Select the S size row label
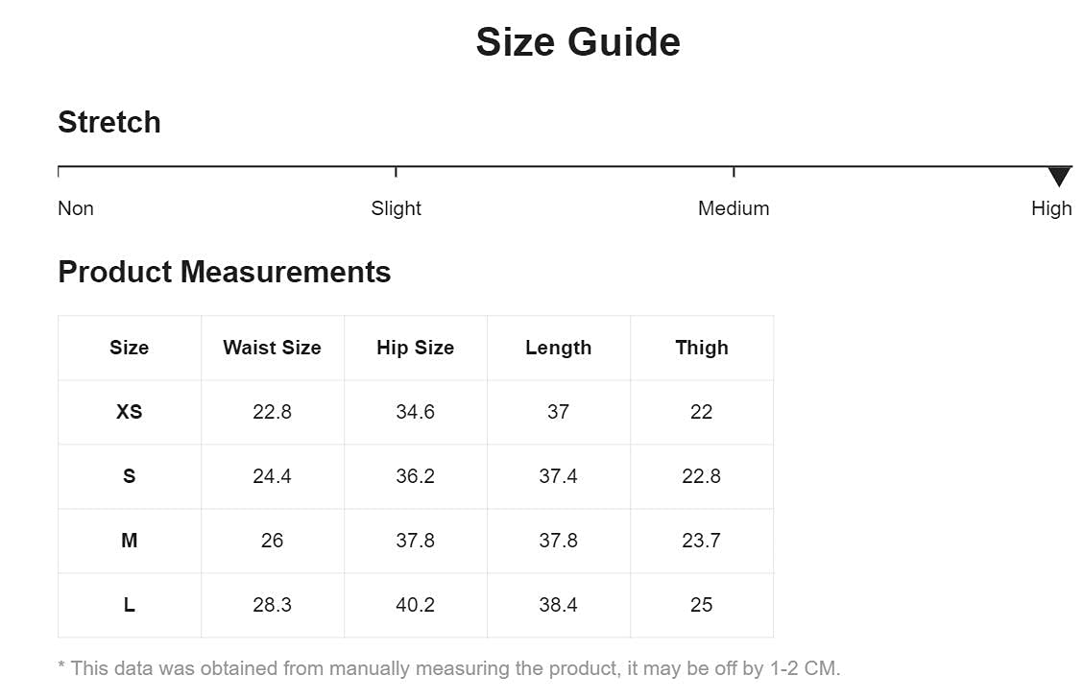This screenshot has height=700, width=1084. tap(129, 476)
